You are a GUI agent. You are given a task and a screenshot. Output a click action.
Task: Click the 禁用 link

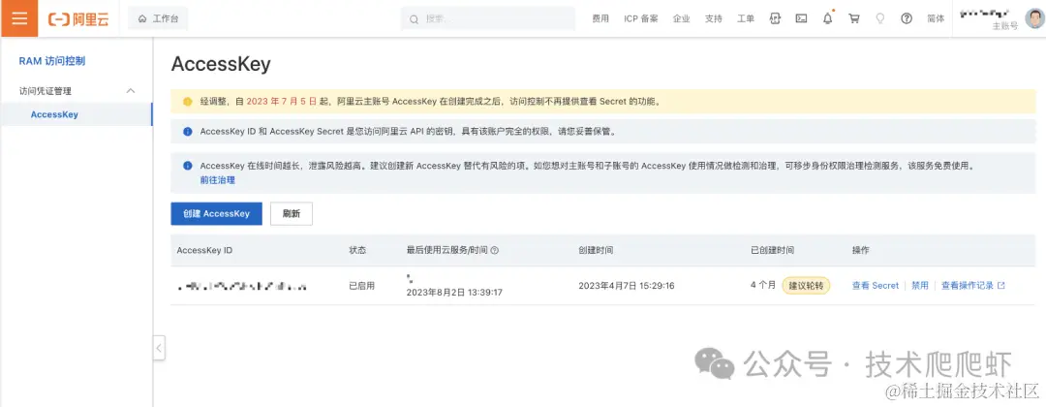[920, 286]
